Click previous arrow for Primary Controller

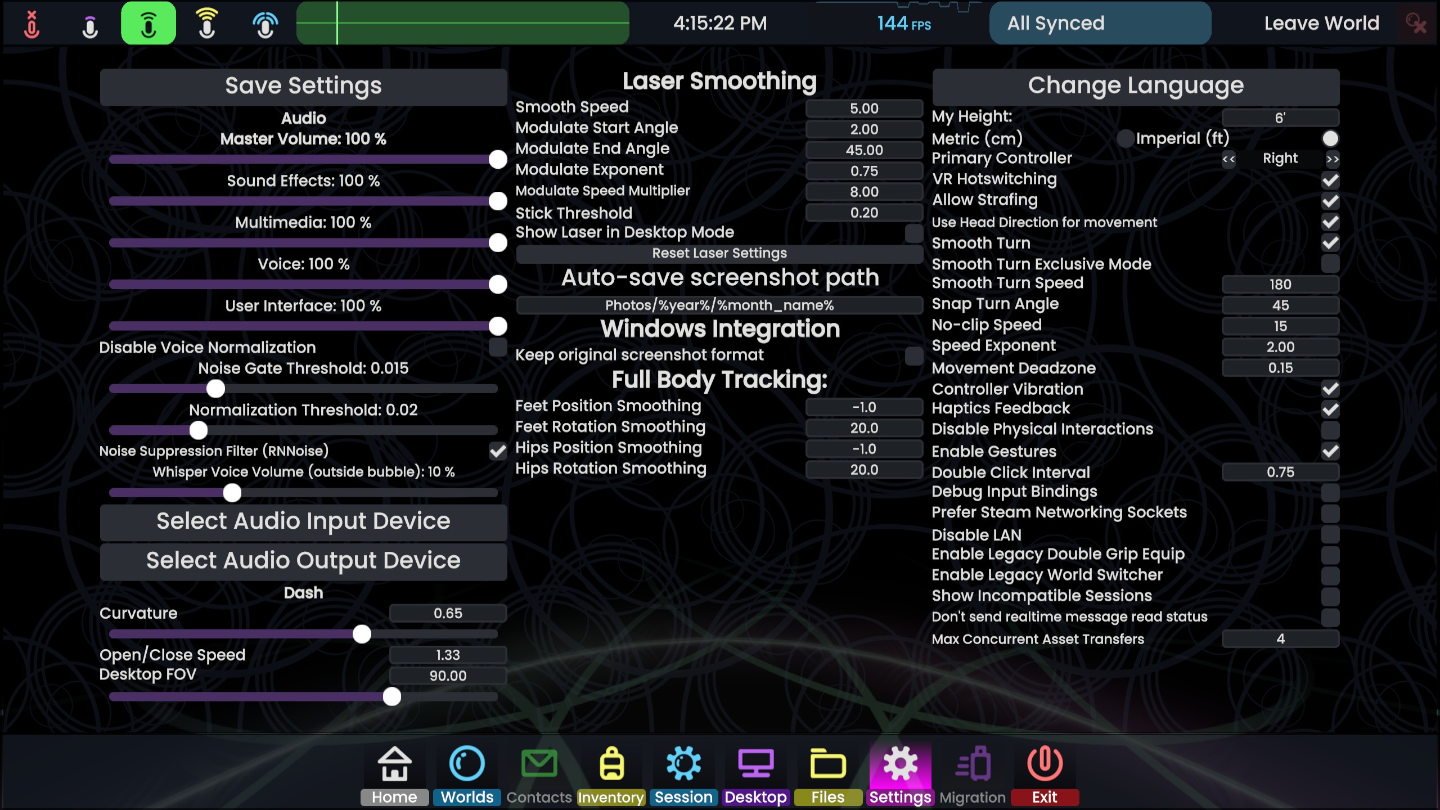tap(1228, 159)
